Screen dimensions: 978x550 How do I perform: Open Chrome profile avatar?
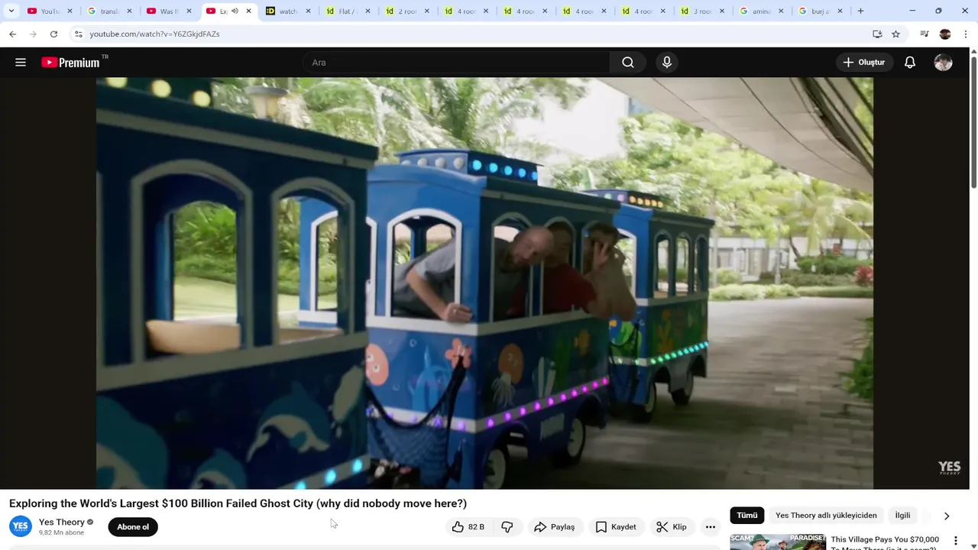click(945, 34)
